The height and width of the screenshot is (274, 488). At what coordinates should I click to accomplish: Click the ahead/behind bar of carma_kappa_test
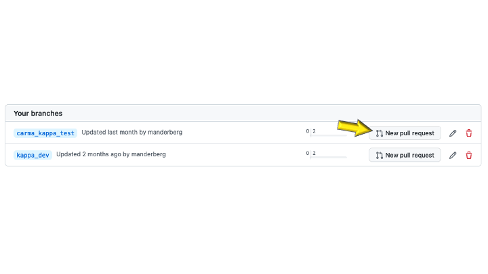(x=329, y=136)
